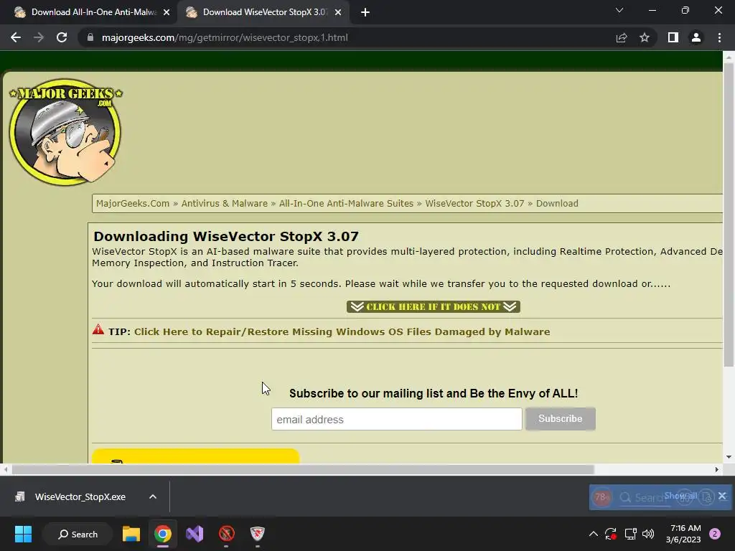
Task: Open the tab search chevron
Action: [619, 10]
